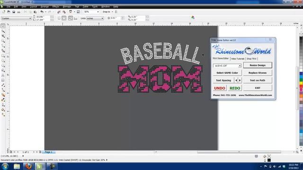Select the Interactive Blend tool in the toolbox
The height and width of the screenshot is (170, 303).
(x=3, y=95)
